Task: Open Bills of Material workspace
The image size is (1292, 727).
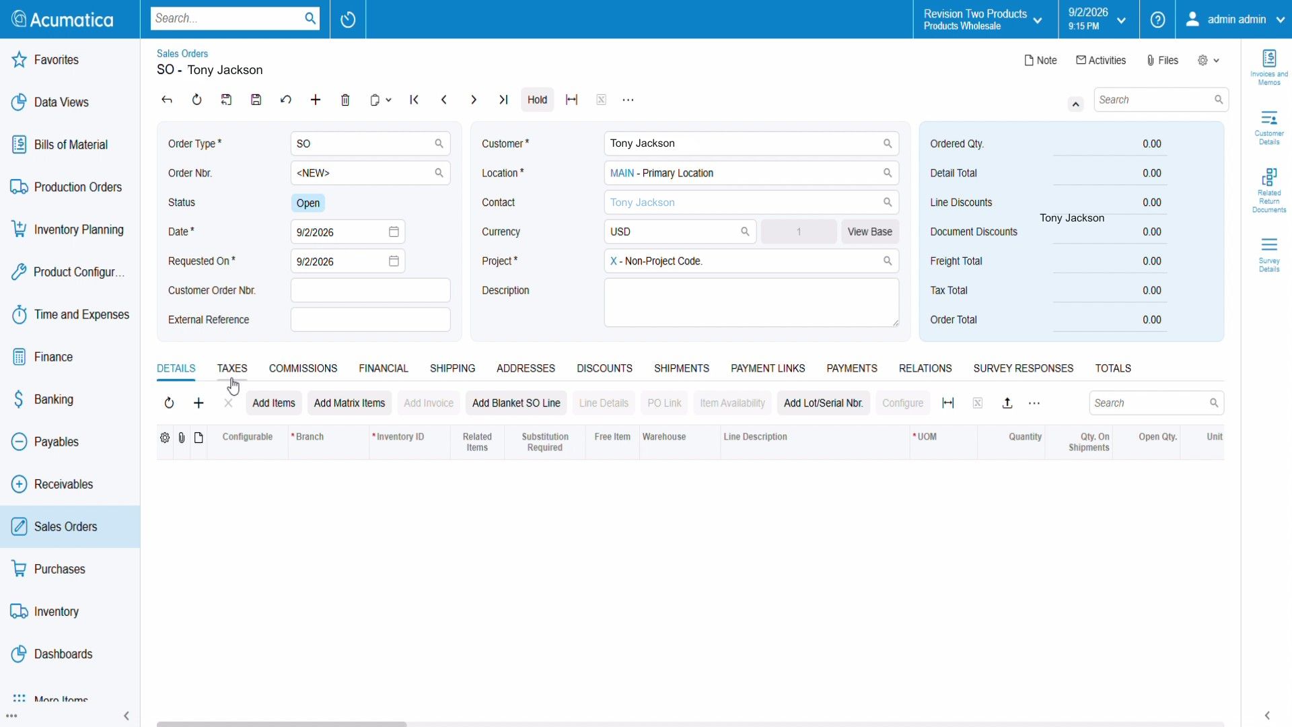Action: (x=70, y=145)
